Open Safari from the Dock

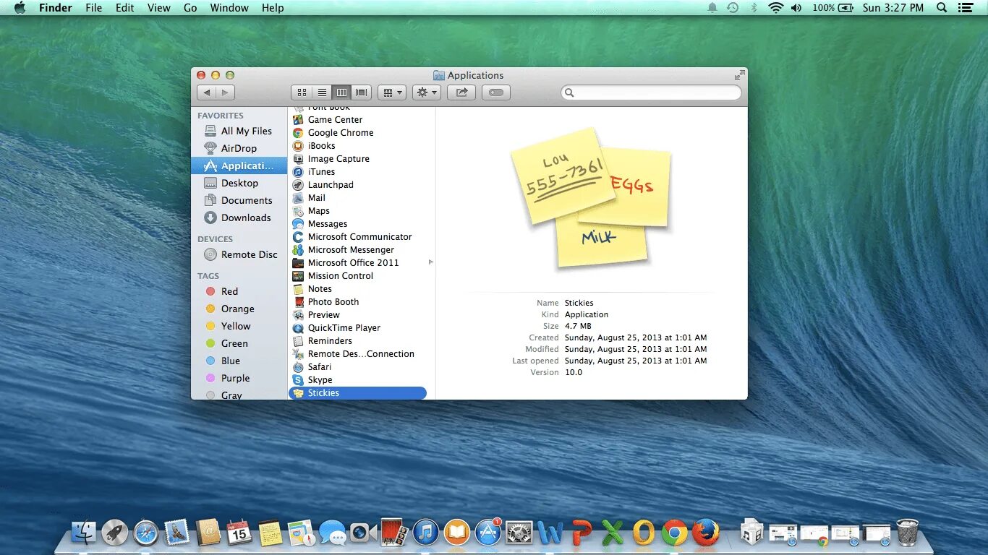[x=145, y=533]
